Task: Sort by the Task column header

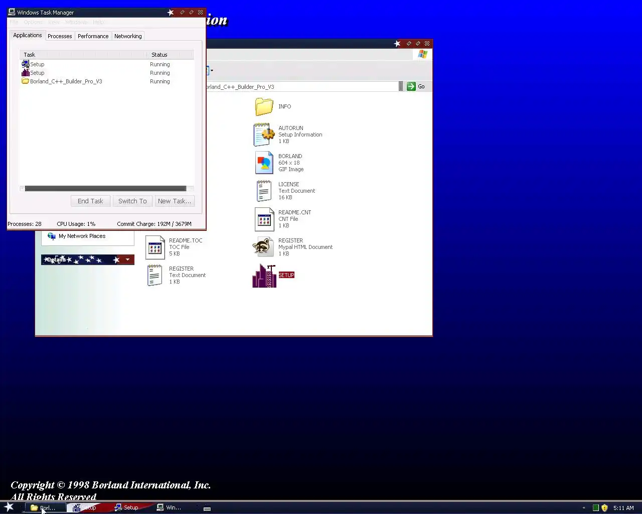Action: tap(83, 55)
